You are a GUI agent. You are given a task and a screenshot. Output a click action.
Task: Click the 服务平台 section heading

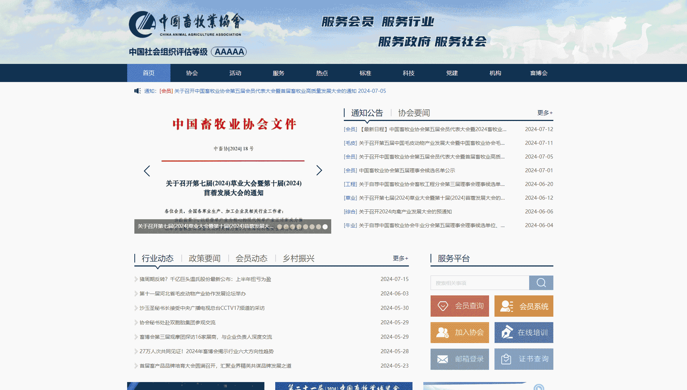click(454, 259)
